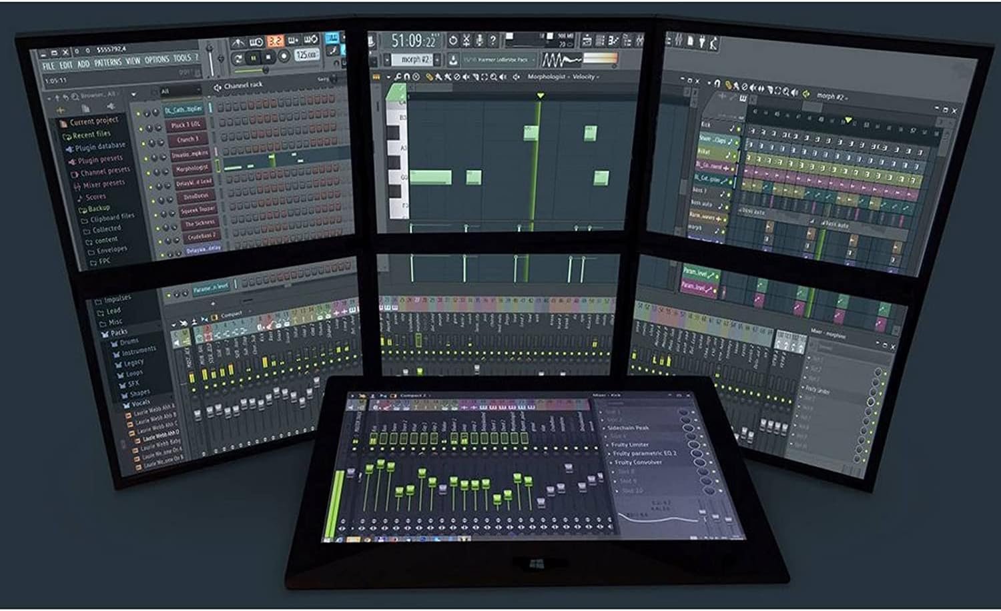This screenshot has height=611, width=1001.
Task: Click the record button in transport
Action: [x=284, y=57]
